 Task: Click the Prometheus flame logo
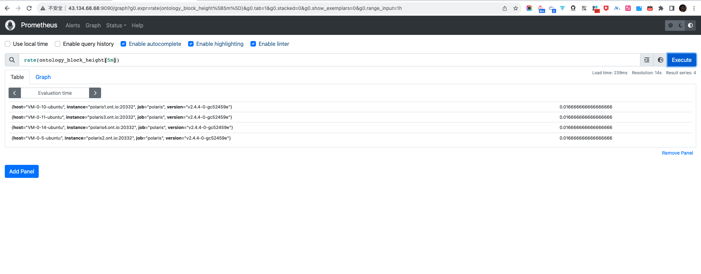pyautogui.click(x=10, y=25)
